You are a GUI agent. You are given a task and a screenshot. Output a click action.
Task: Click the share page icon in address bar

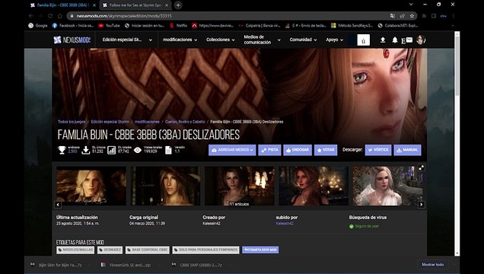[x=403, y=16]
